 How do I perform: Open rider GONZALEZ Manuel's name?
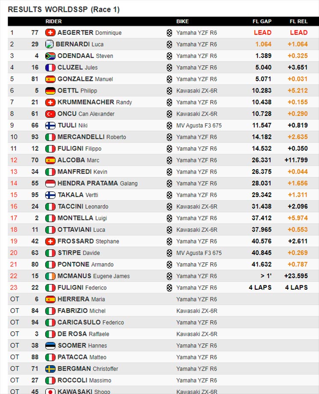point(85,79)
